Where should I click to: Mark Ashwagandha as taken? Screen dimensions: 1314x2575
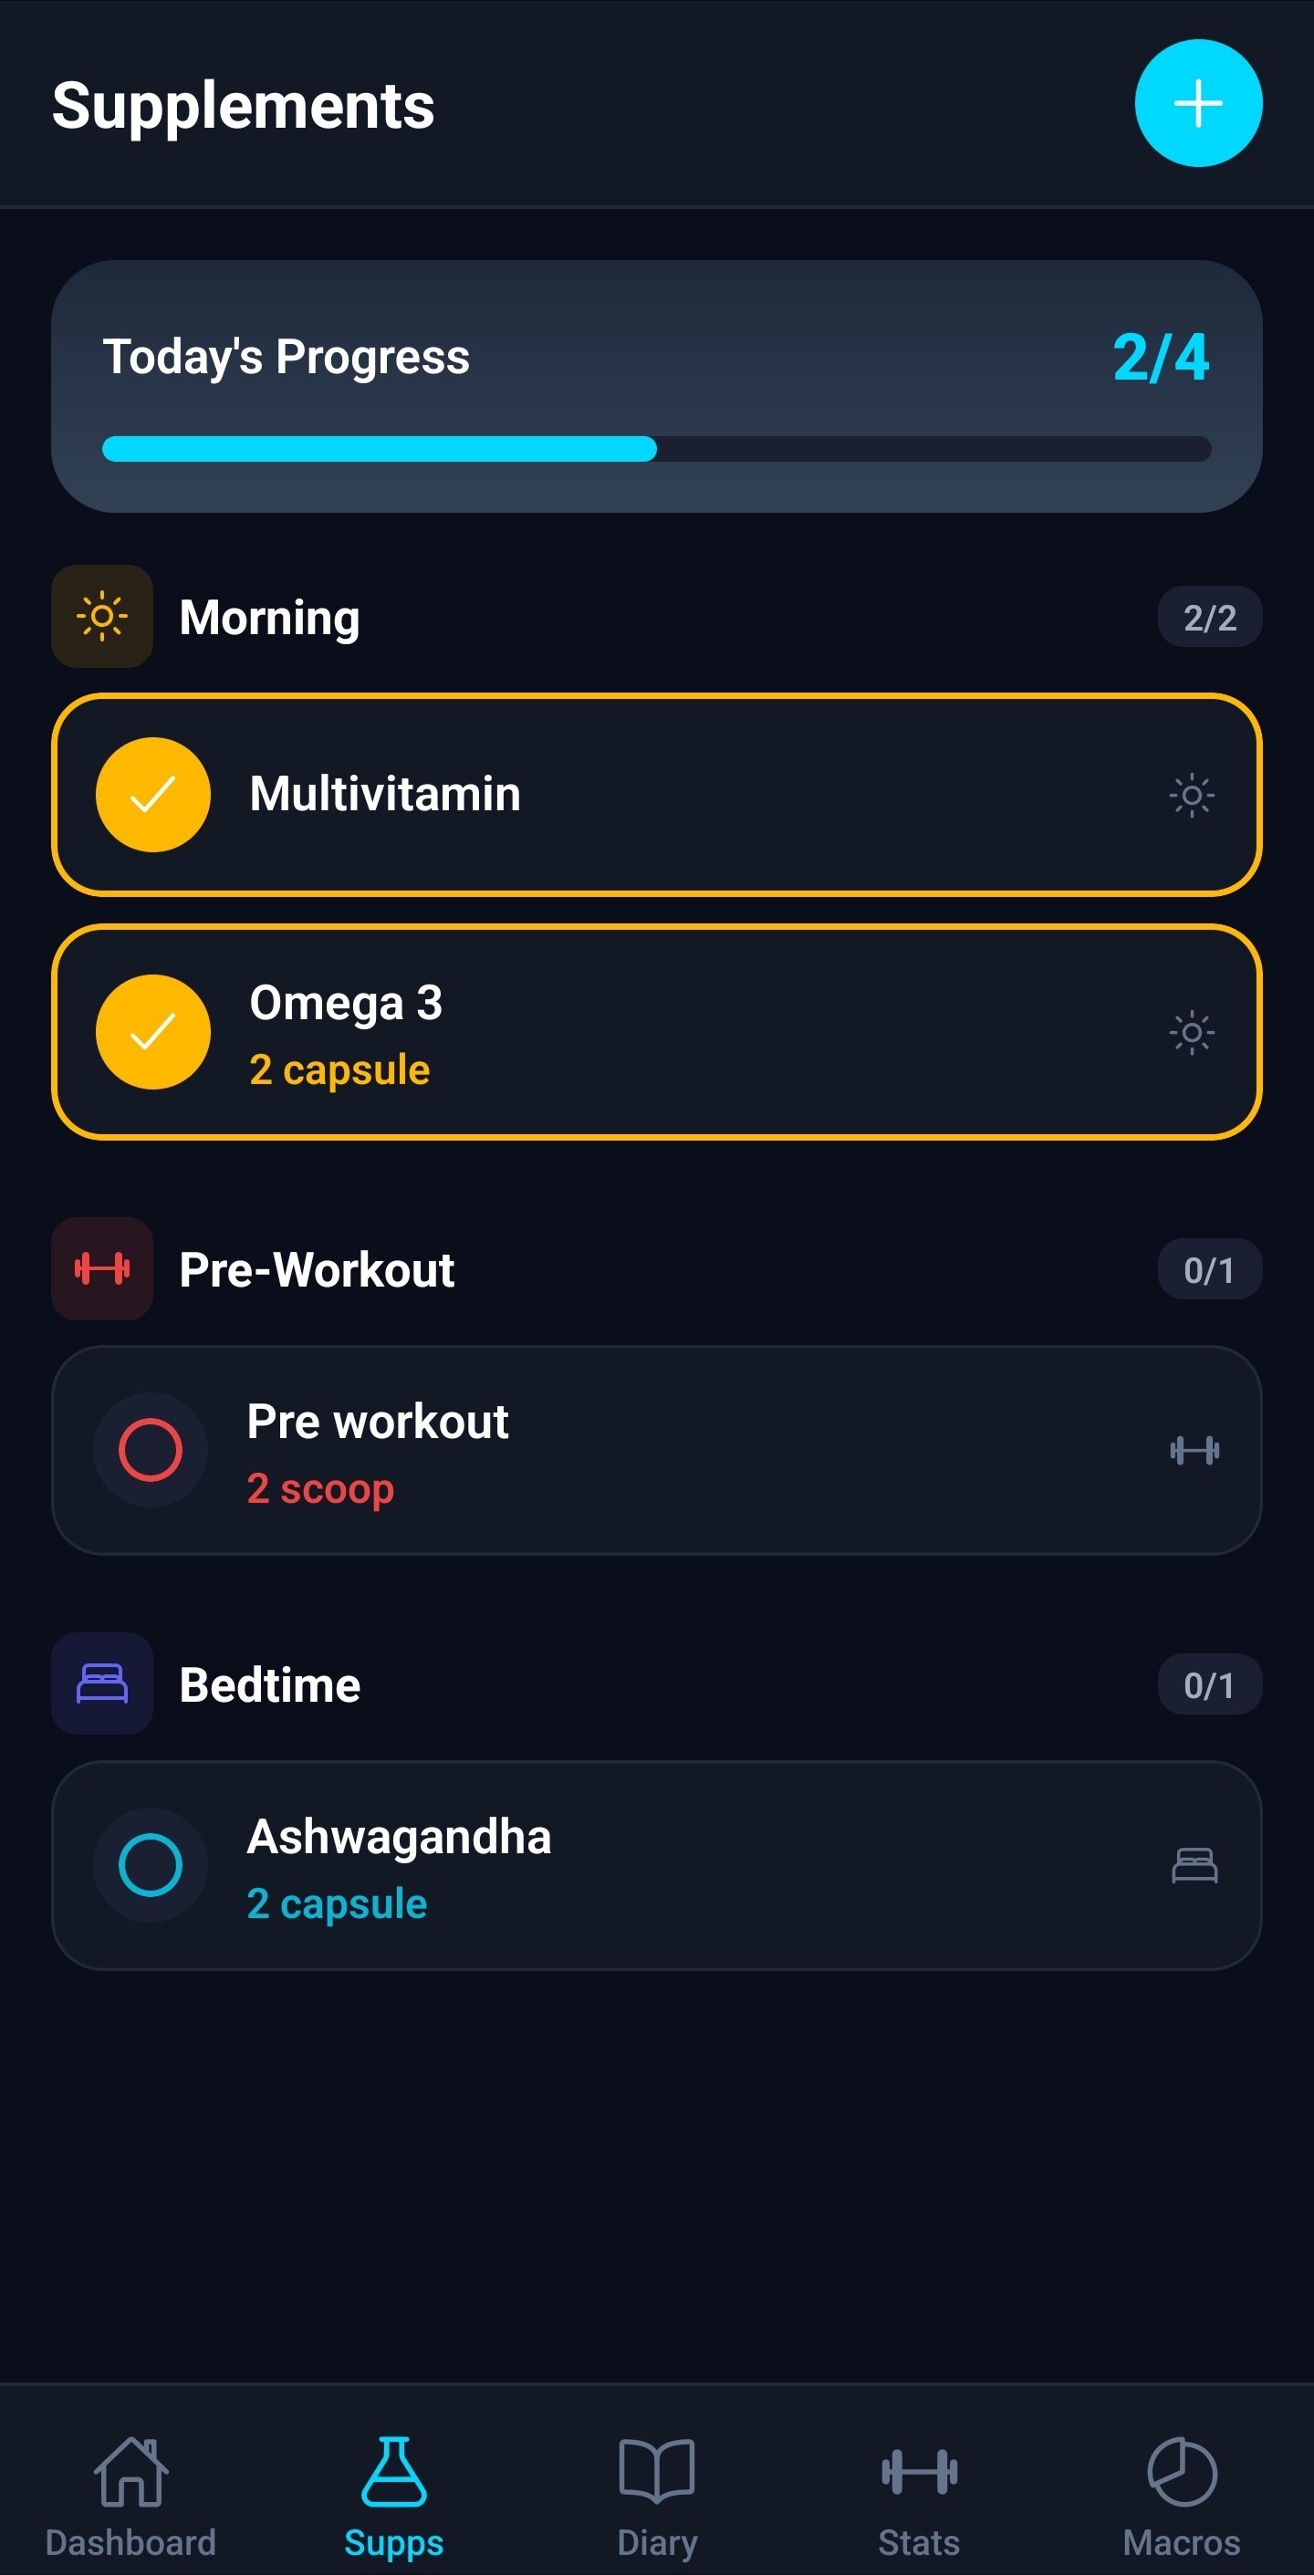point(150,1865)
